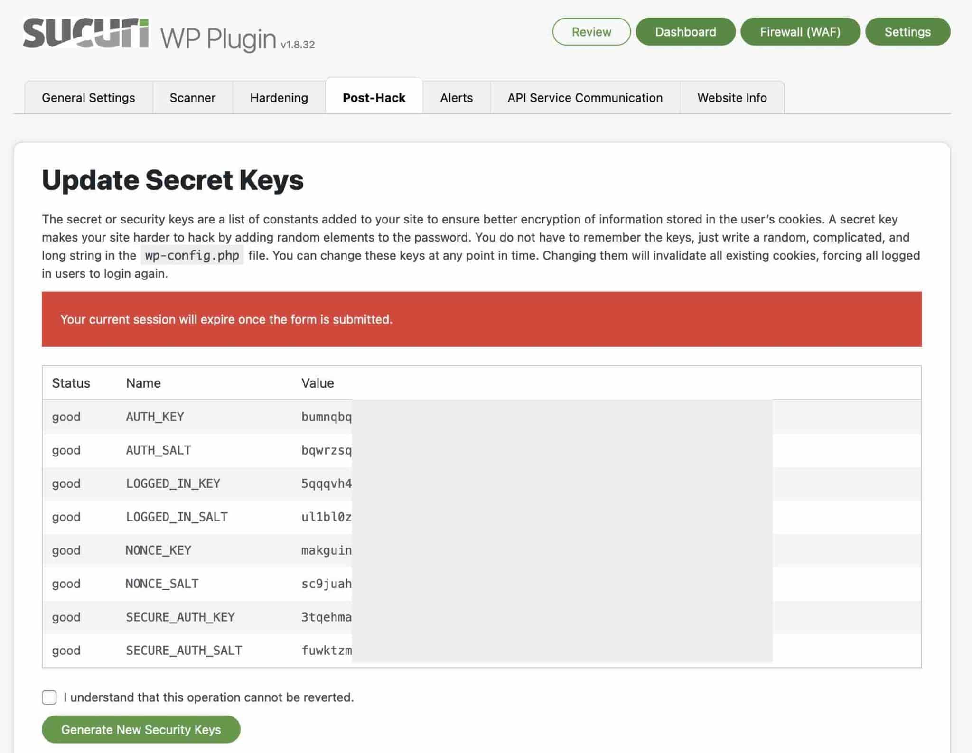Viewport: 972px width, 753px height.
Task: Click the Sucuri logo
Action: coord(86,33)
